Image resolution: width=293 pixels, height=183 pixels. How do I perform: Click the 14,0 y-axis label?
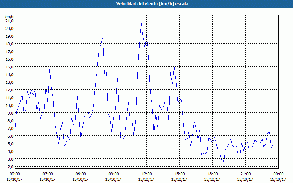10,74
